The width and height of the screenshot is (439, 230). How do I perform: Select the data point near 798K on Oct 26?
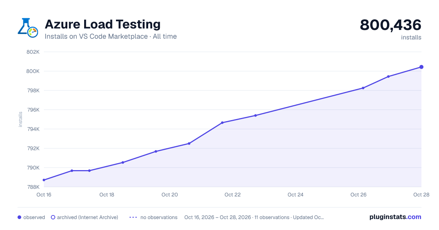363,88
